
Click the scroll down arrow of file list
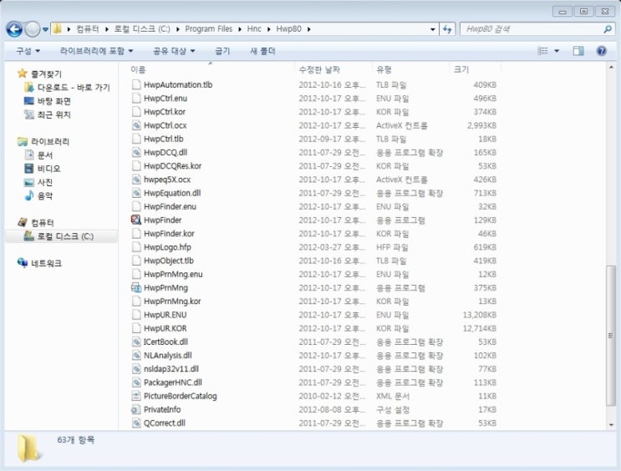coord(611,425)
